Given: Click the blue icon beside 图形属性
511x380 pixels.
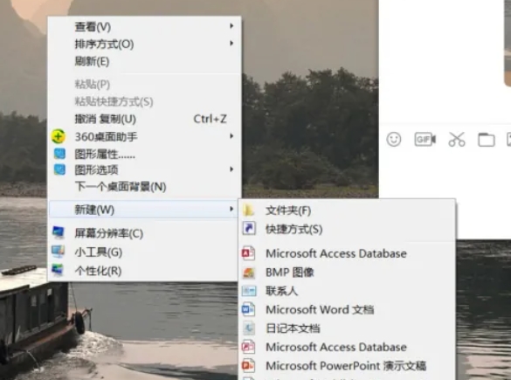Looking at the screenshot, I should coord(59,154).
